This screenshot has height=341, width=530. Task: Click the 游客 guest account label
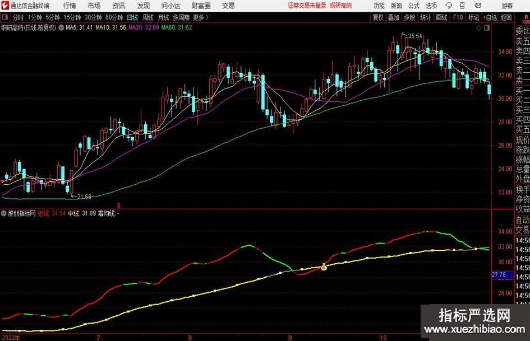[x=507, y=6]
